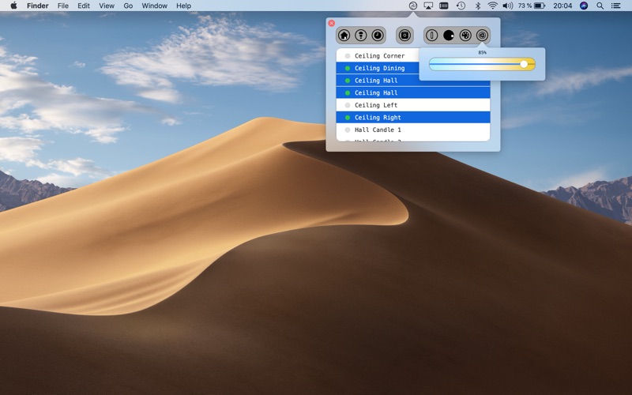632x395 pixels.
Task: Open the clock schedules icon
Action: 378,36
